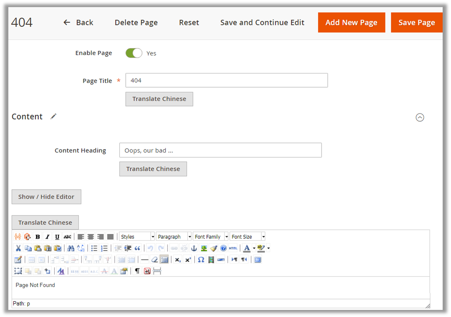451x317 pixels.
Task: Toggle the Enable Page switch
Action: pos(134,53)
